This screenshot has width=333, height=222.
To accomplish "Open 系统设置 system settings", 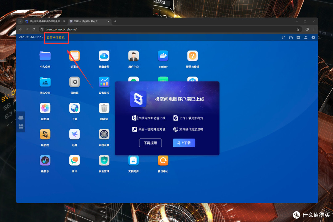I will pos(104,134).
